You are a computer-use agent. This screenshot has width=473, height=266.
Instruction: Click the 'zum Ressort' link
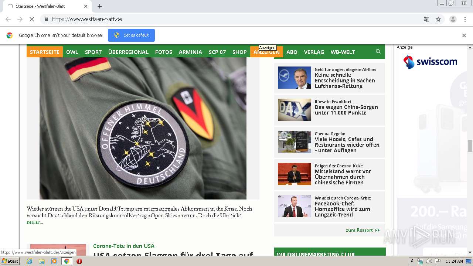point(363,230)
